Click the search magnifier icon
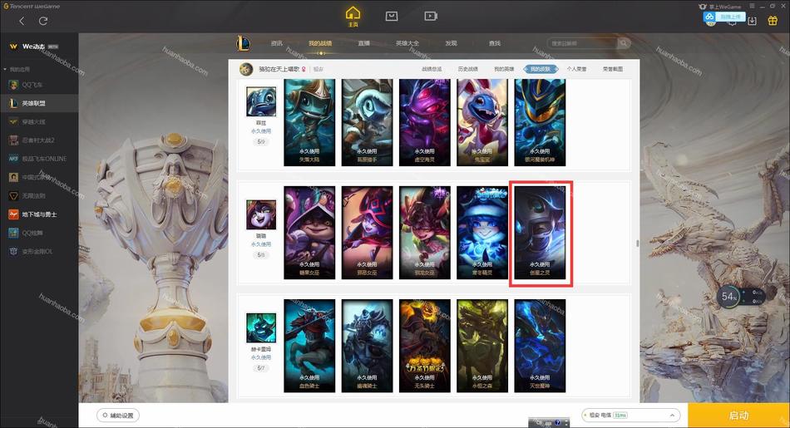This screenshot has width=790, height=428. click(x=624, y=43)
